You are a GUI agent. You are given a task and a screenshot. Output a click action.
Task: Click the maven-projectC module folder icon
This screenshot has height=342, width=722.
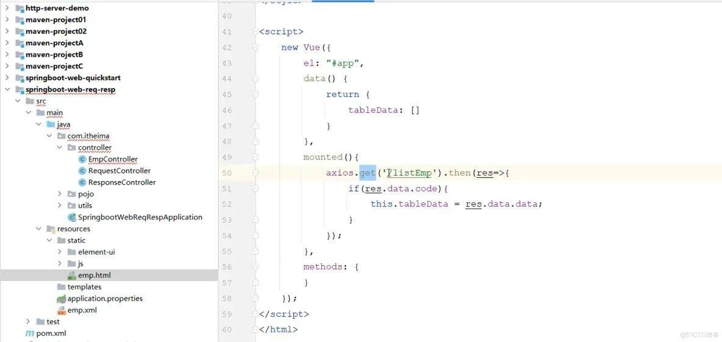20,66
